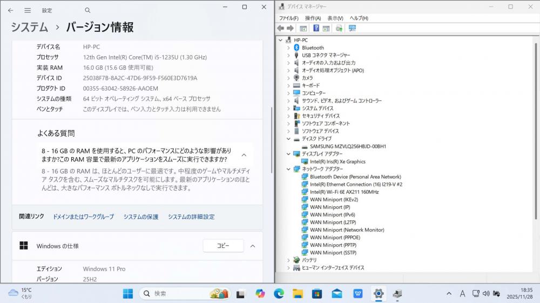This screenshot has width=540, height=303.
Task: Open the Windows Start button
Action: coord(128,294)
